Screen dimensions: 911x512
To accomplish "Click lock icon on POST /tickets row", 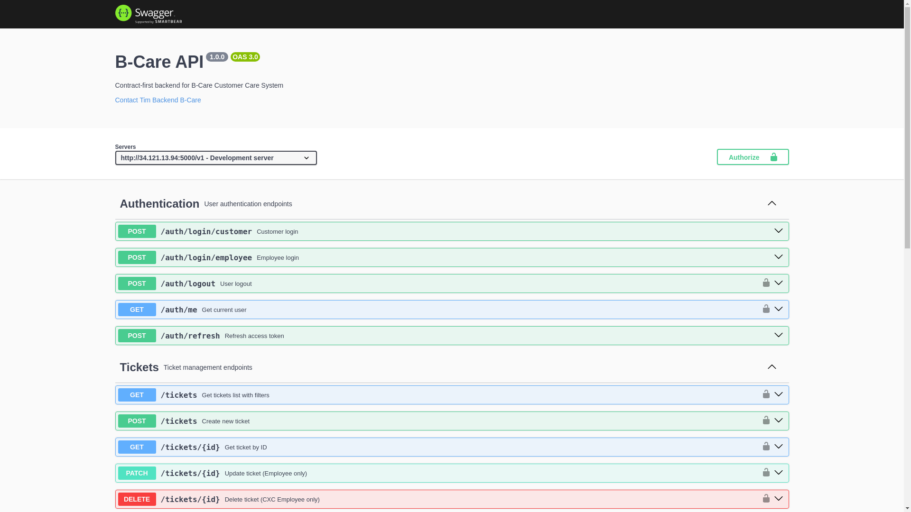I will pyautogui.click(x=766, y=421).
